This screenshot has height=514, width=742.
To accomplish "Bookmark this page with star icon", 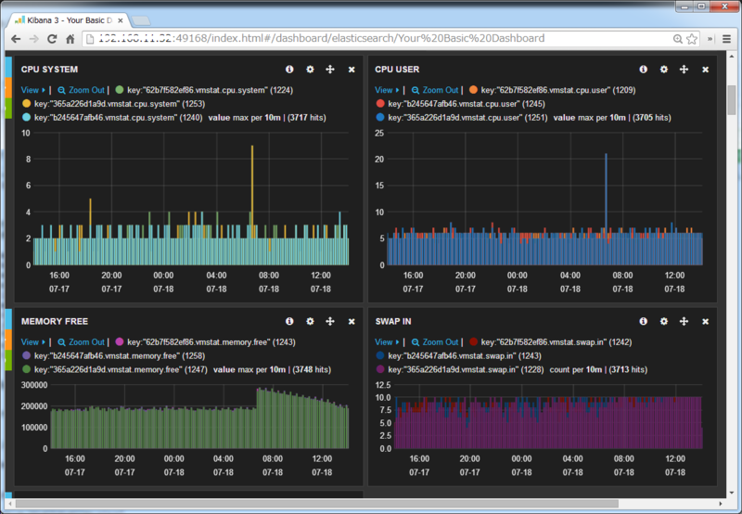I will pyautogui.click(x=692, y=39).
